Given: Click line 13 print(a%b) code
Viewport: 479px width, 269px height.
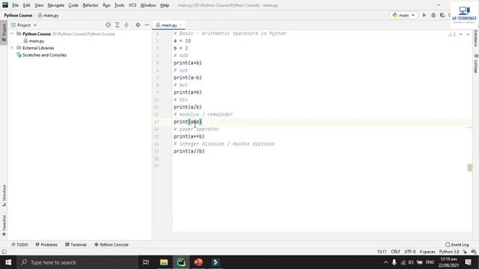Looking at the screenshot, I should pyautogui.click(x=188, y=122).
